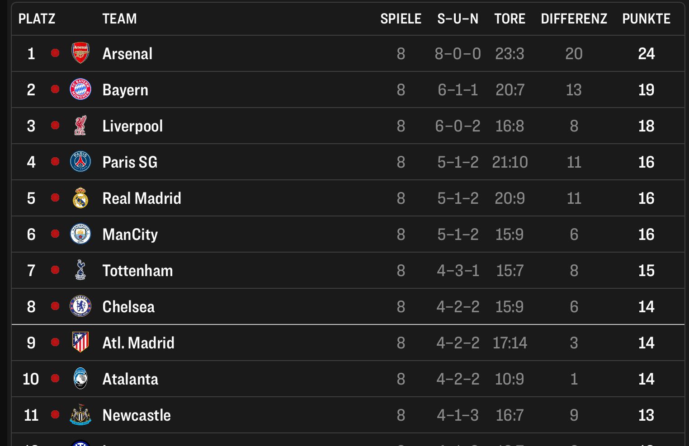Click the Bayern München club logo
Viewport: 689px width, 446px height.
point(80,89)
